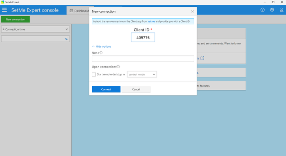
Task: Minimize the SetMe Expert window
Action: click(x=265, y=2)
